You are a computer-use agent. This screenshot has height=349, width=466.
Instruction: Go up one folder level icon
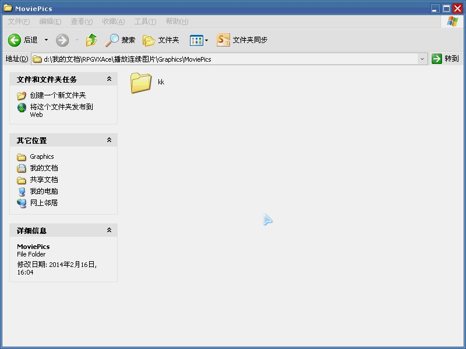(x=91, y=40)
